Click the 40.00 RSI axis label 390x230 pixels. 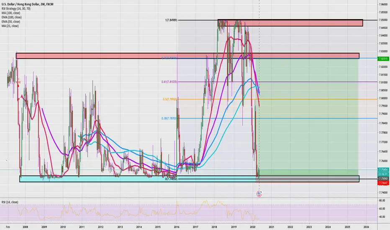coord(382,217)
